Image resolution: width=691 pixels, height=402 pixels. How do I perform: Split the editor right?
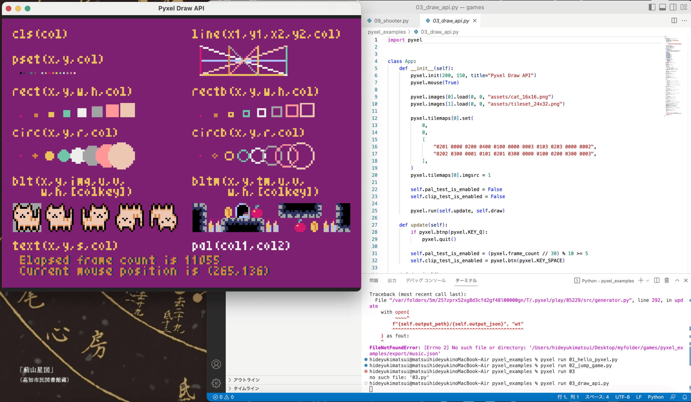[674, 20]
